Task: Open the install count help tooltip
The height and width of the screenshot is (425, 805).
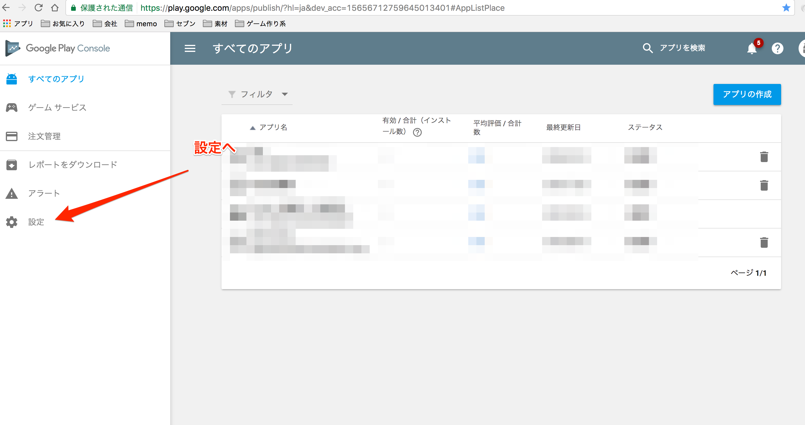Action: (417, 132)
